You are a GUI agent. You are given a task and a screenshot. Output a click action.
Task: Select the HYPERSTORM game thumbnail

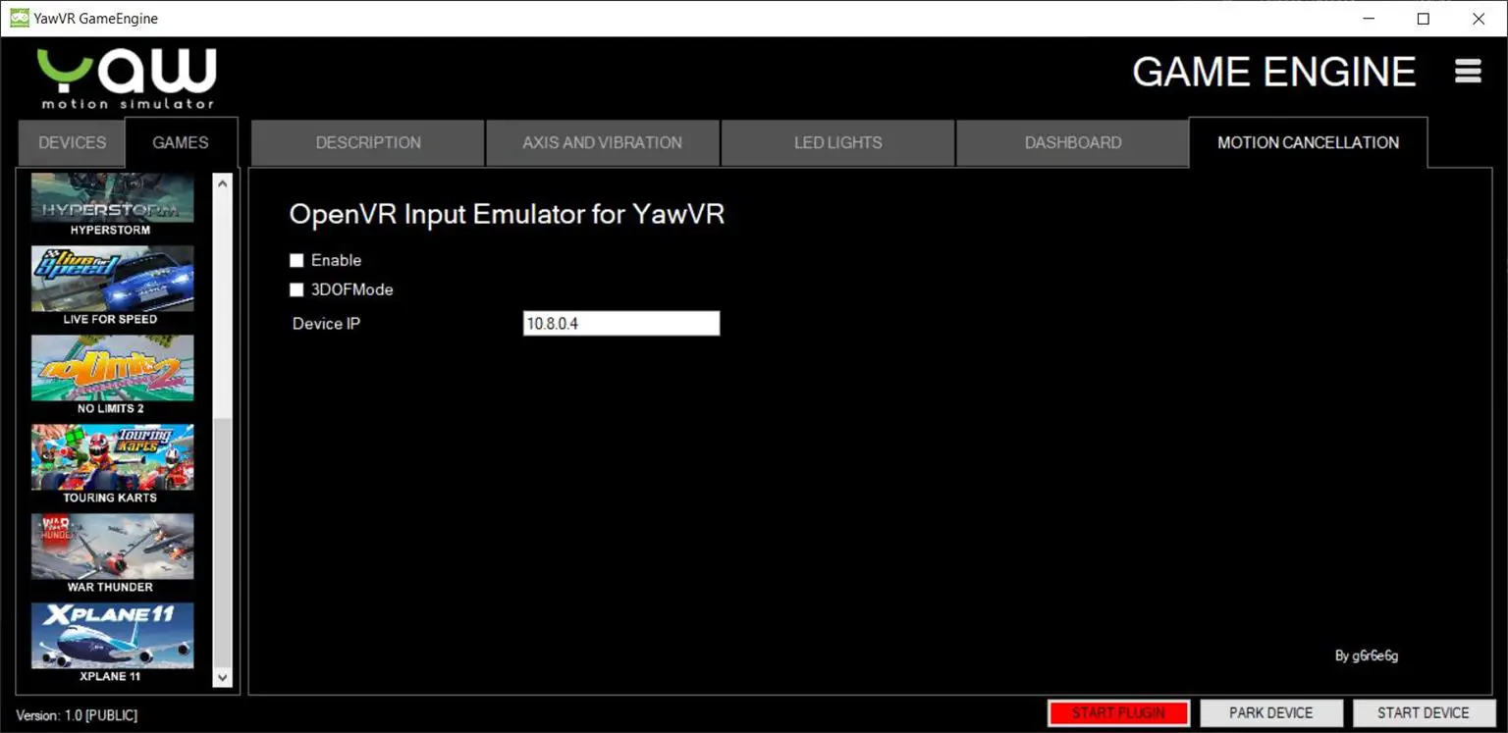(112, 199)
